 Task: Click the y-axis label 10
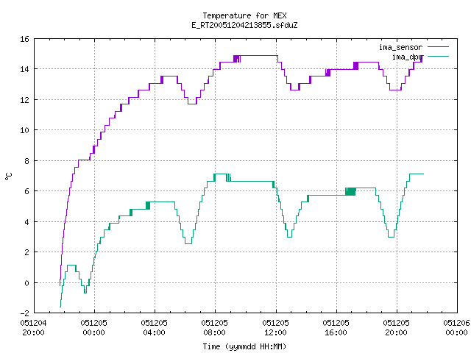coord(24,130)
